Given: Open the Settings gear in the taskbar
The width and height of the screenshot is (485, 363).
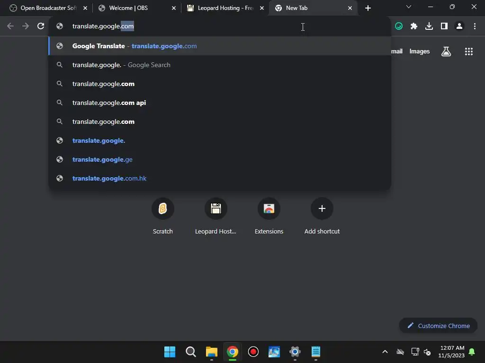Looking at the screenshot, I should [x=295, y=352].
